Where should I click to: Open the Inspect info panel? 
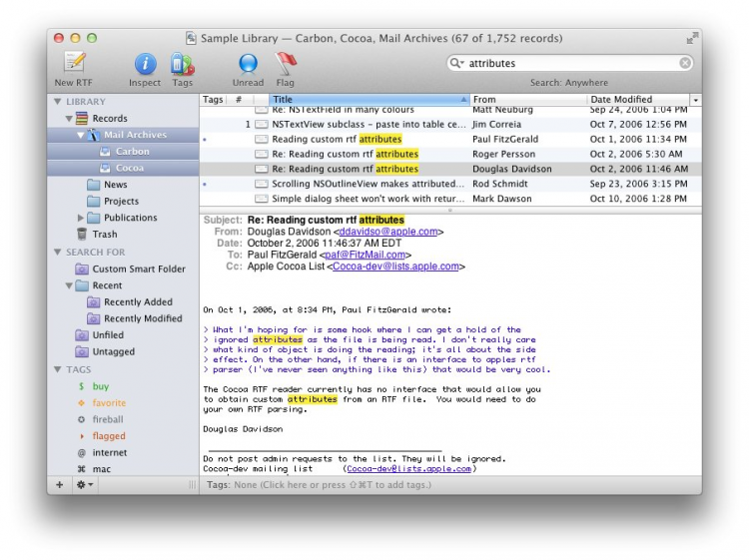tap(145, 64)
